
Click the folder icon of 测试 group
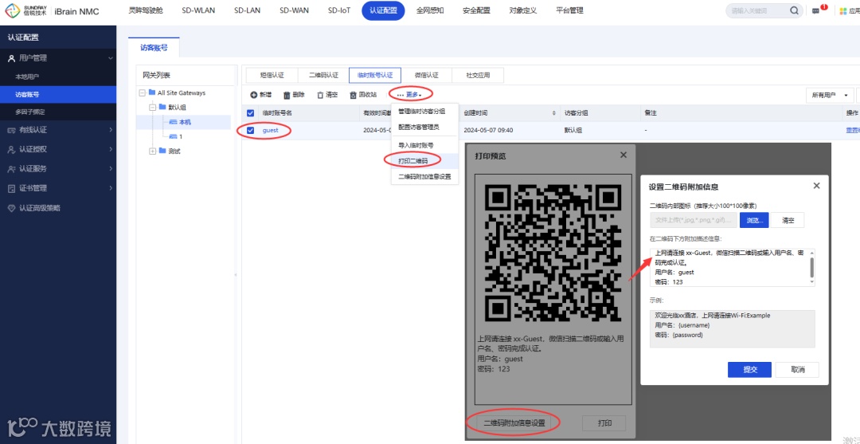coord(163,151)
